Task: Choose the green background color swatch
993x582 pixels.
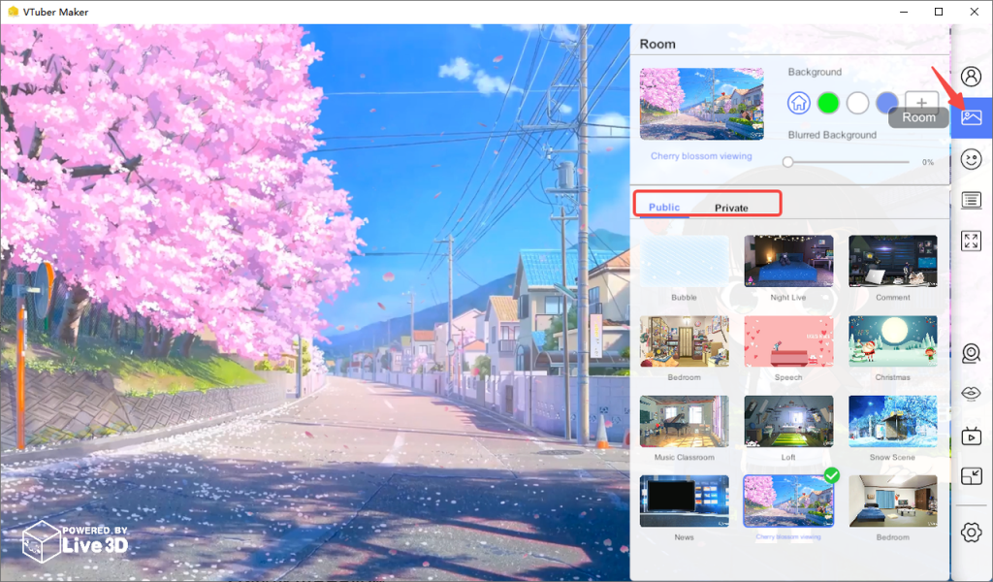Action: click(x=828, y=103)
